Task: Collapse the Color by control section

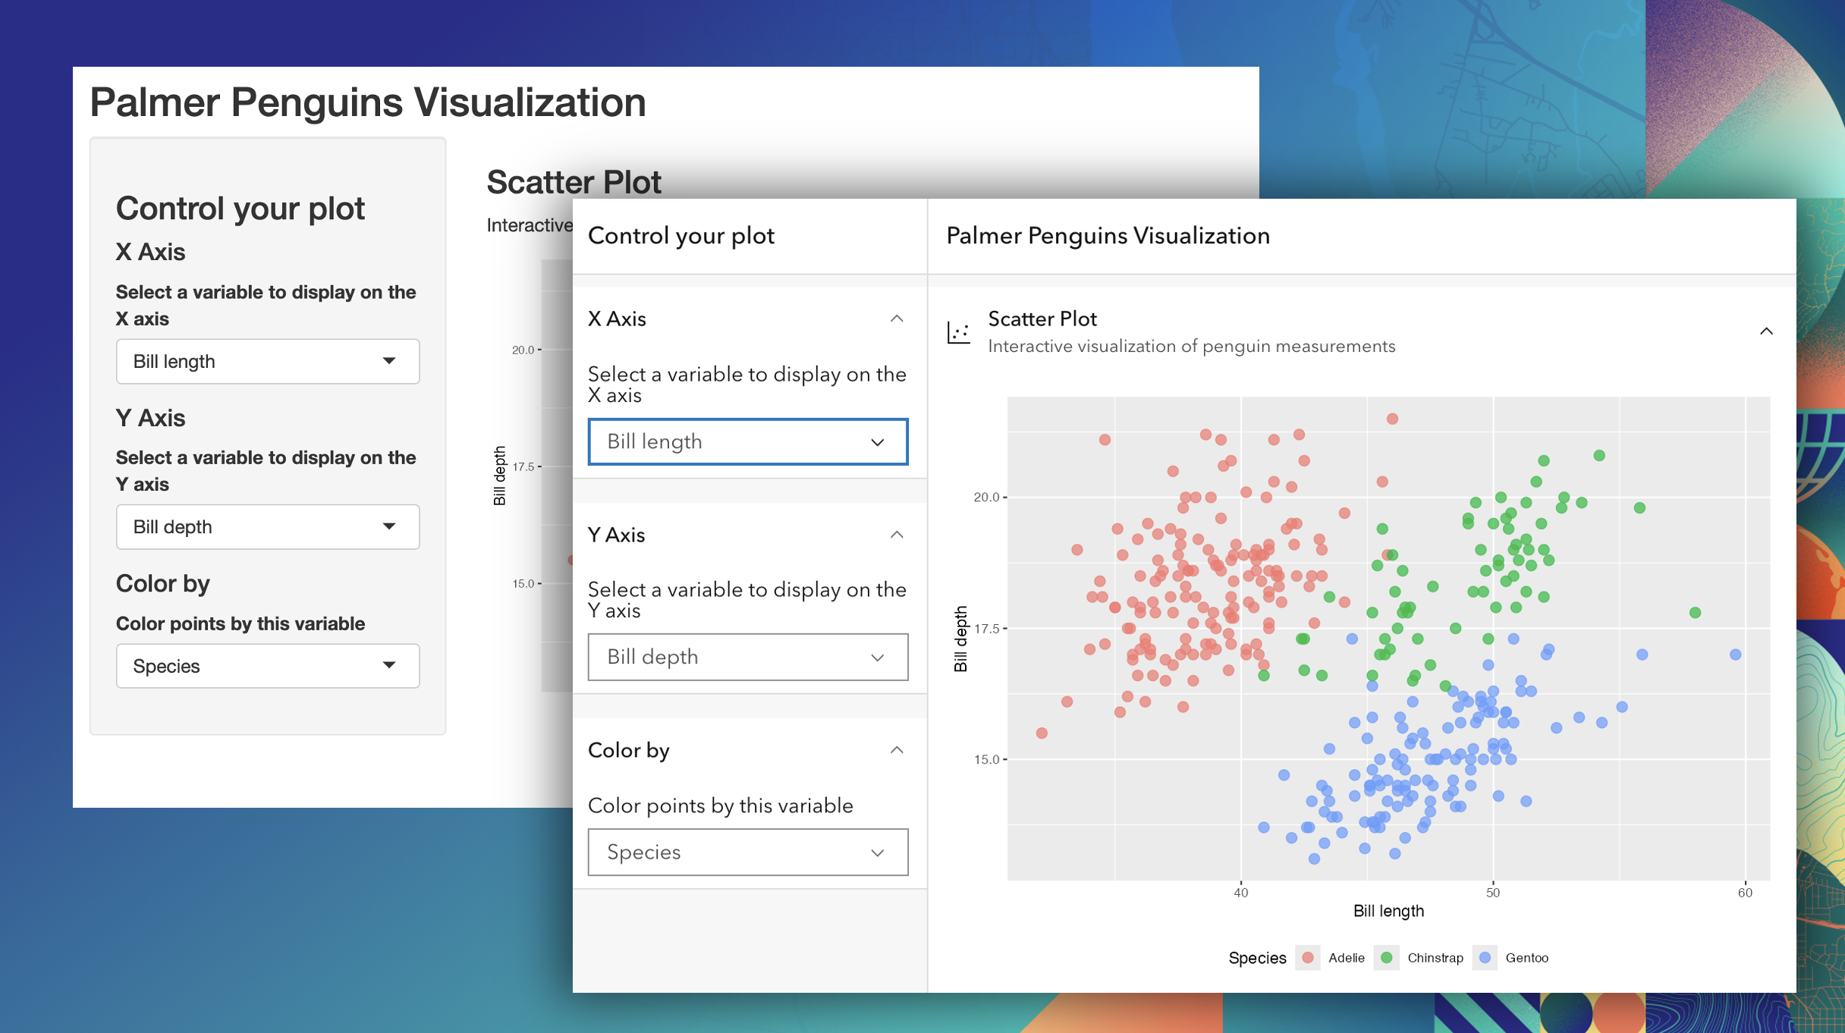Action: [x=897, y=749]
